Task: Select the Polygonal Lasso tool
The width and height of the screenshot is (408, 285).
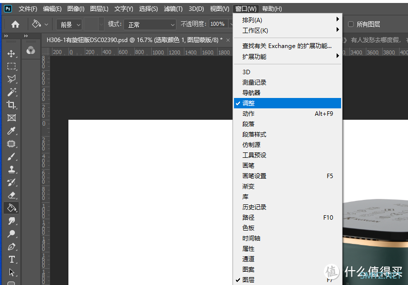Action: point(11,79)
